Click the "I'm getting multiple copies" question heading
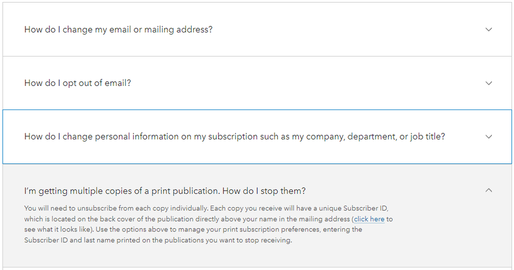This screenshot has width=514, height=270. (165, 191)
